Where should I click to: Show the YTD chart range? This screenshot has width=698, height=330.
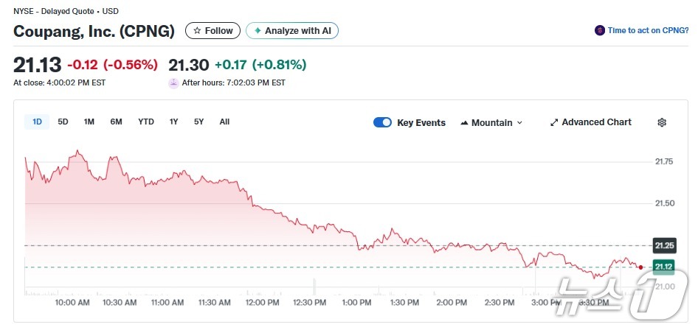(x=146, y=122)
